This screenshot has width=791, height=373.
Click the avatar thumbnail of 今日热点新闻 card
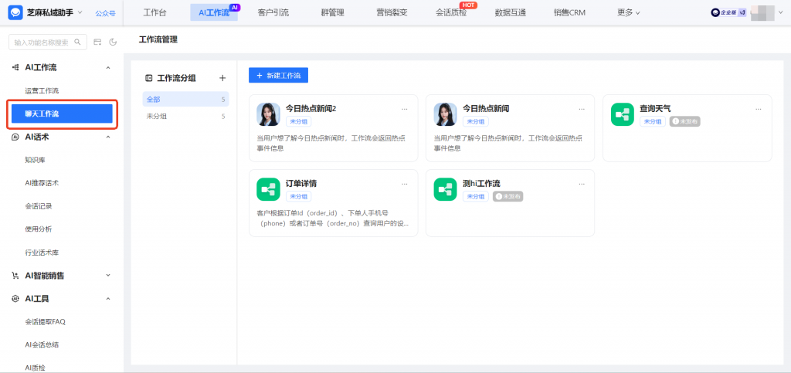445,114
